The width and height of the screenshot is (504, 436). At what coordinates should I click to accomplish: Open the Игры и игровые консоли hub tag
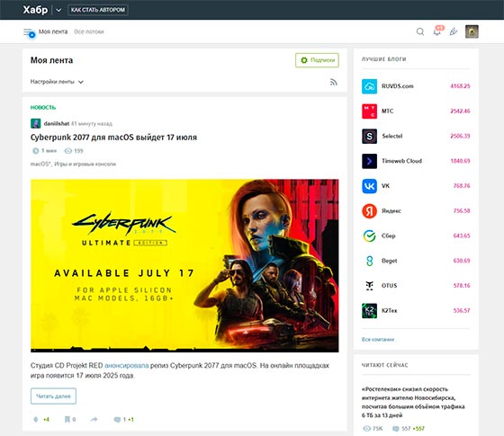coord(85,164)
